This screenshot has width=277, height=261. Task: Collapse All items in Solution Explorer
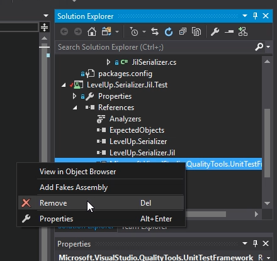(183, 32)
